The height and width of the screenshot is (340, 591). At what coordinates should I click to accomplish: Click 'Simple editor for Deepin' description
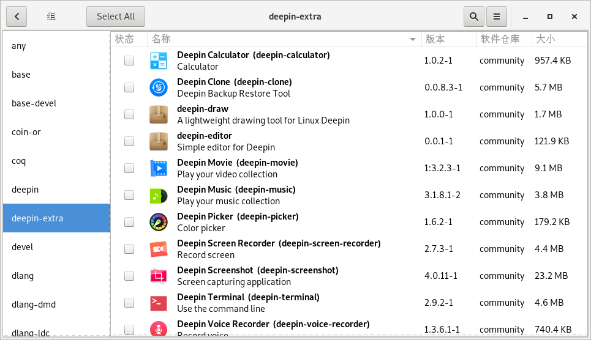(x=226, y=147)
